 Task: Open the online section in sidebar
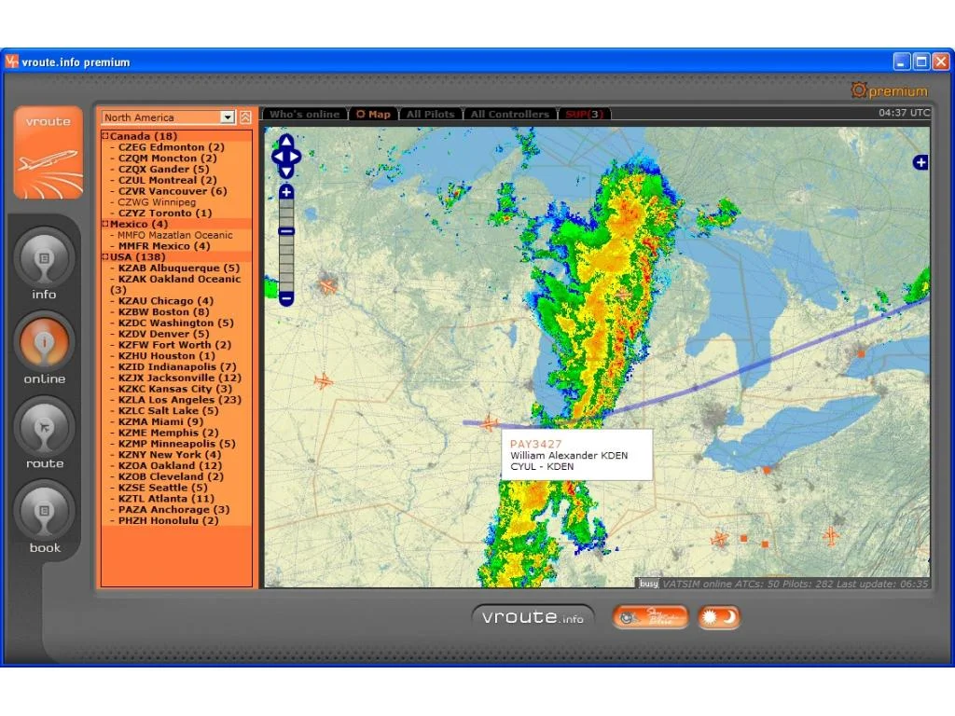pyautogui.click(x=44, y=343)
